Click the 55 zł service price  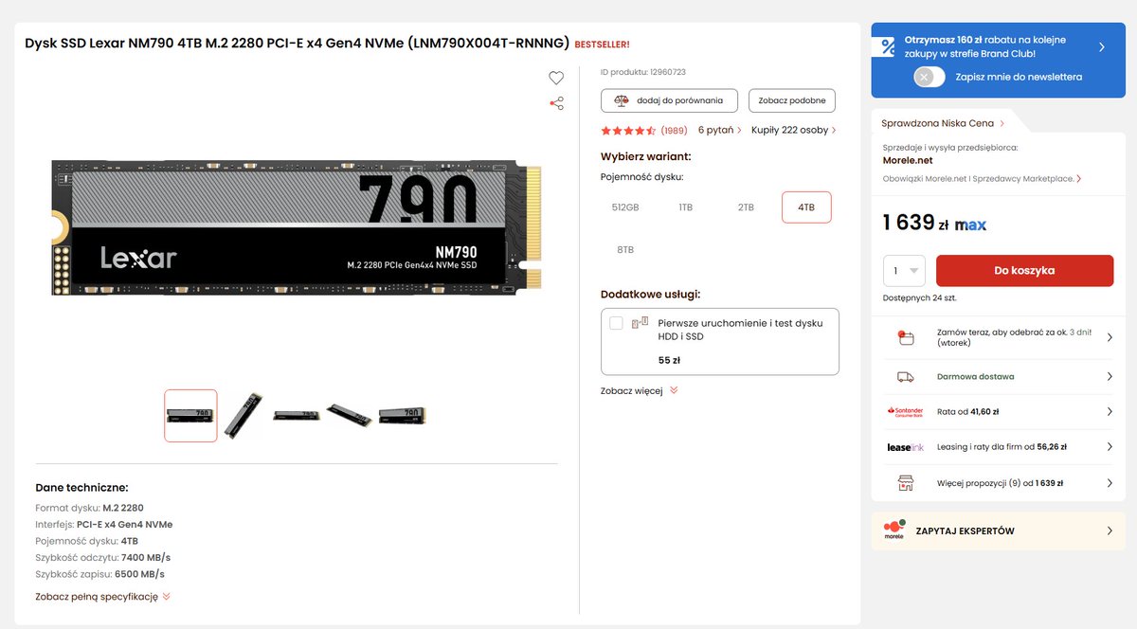coord(669,360)
